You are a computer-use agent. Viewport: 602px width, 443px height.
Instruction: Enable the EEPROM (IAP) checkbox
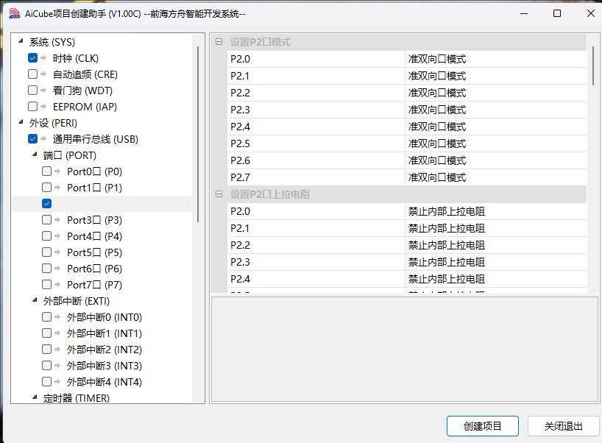(32, 107)
